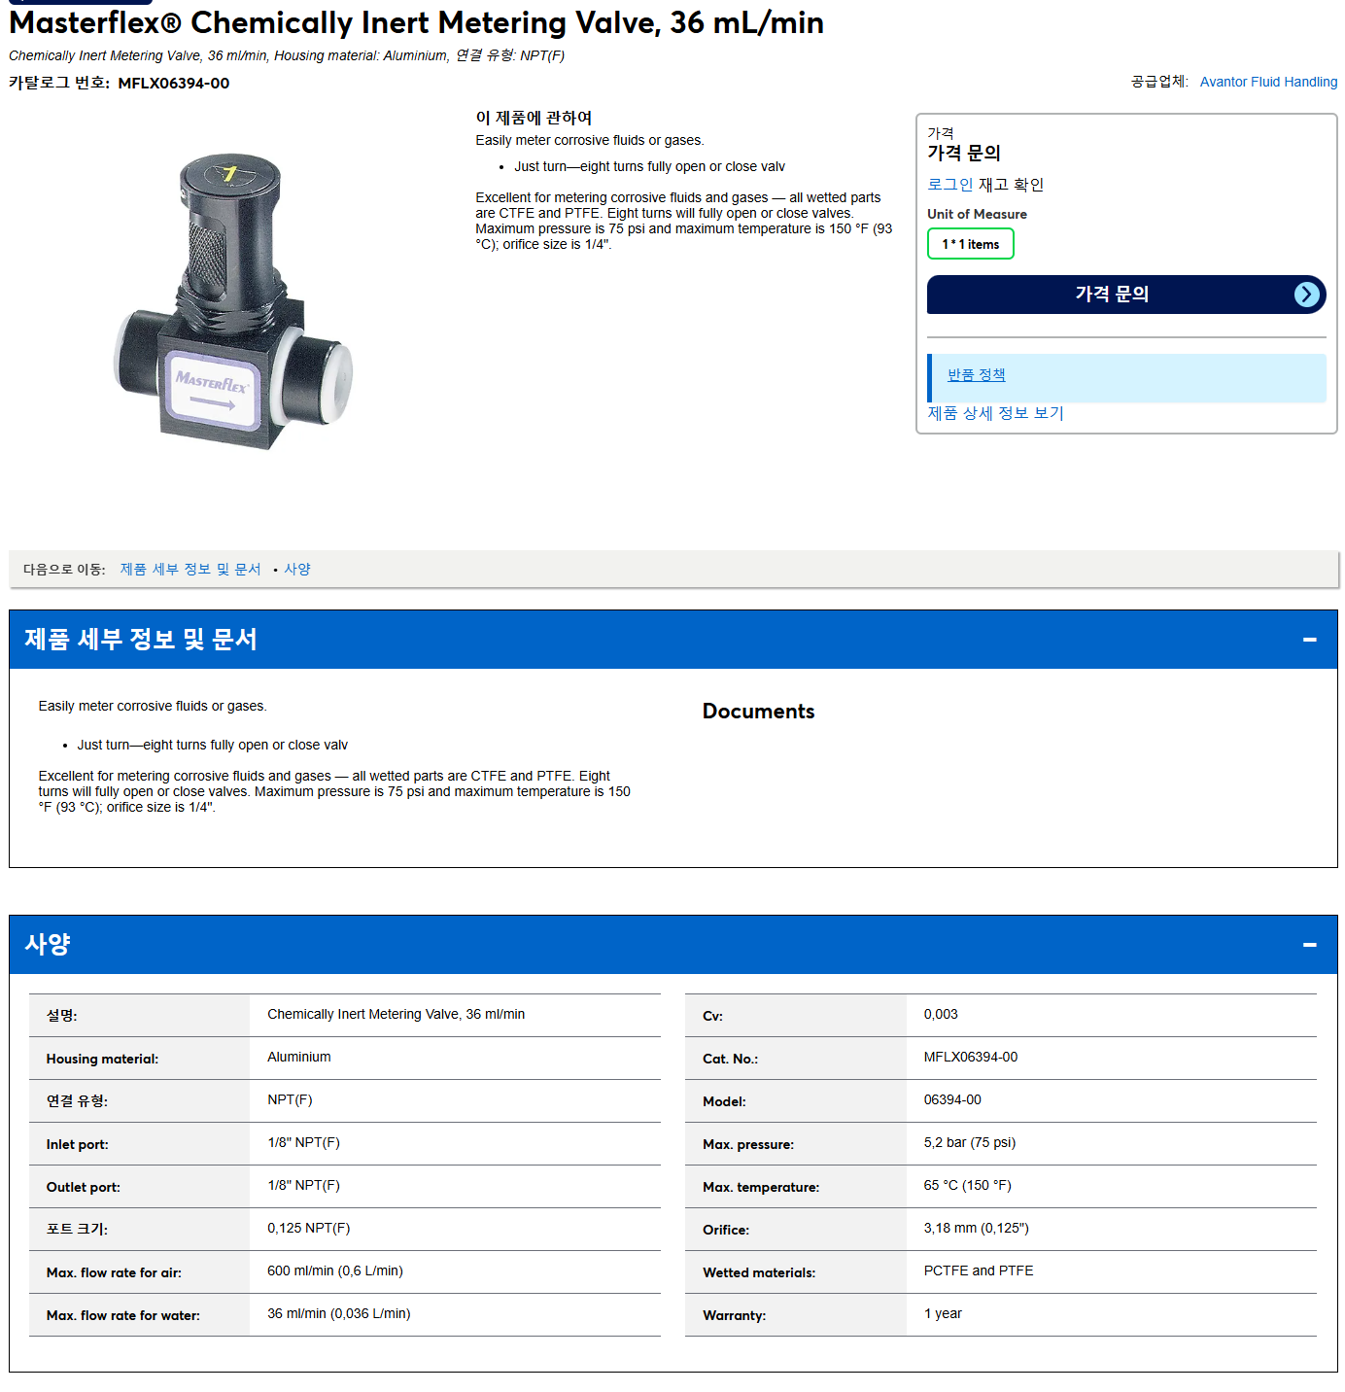
Task: Click the Aluminium housing material value
Action: [x=299, y=1057]
